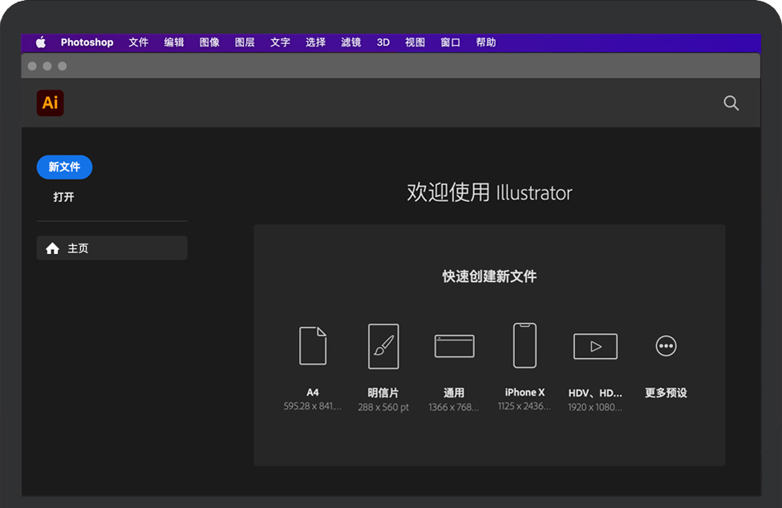The image size is (782, 508).
Task: Open the Apple menu
Action: pyautogui.click(x=41, y=42)
